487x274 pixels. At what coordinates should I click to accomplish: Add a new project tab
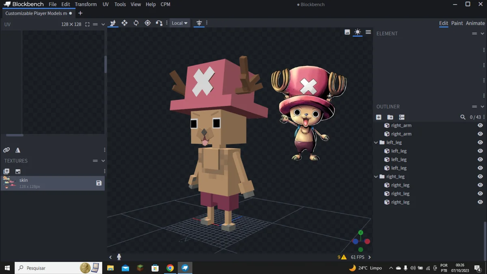tap(80, 13)
